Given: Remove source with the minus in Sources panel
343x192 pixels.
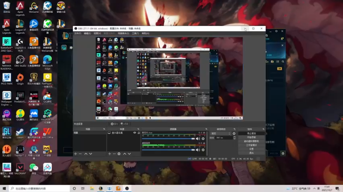Looking at the screenshot, I should 114,154.
